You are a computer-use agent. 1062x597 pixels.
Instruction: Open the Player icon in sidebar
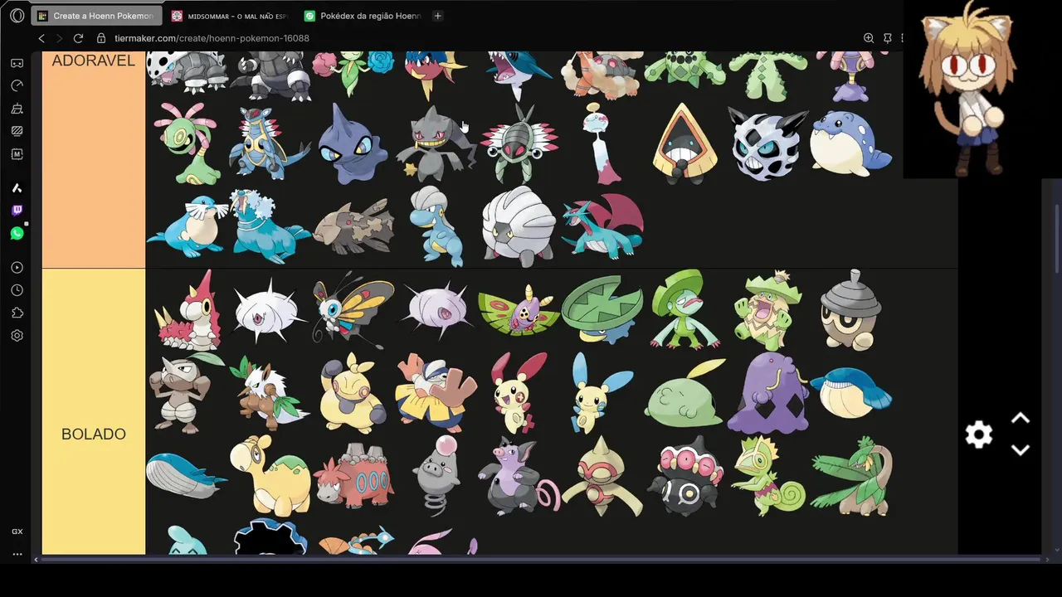pos(17,268)
